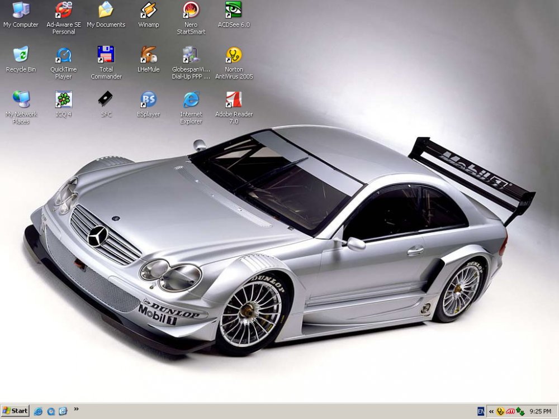Launch Internet Explorer from Quick Launch

tap(38, 411)
